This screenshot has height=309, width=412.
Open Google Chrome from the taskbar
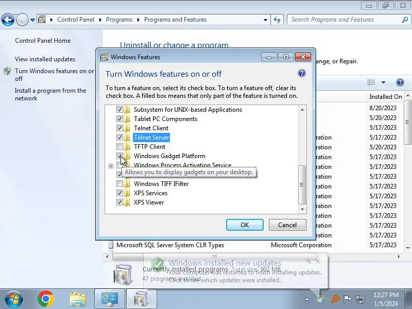(x=45, y=299)
